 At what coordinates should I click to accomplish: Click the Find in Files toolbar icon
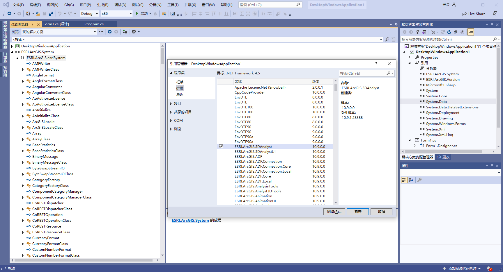(x=164, y=14)
